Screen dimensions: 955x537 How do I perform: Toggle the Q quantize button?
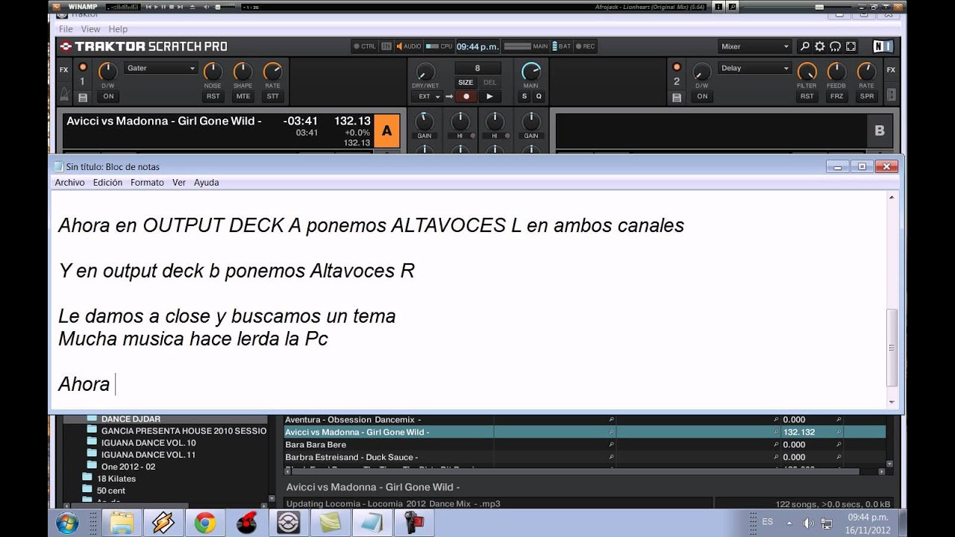538,96
